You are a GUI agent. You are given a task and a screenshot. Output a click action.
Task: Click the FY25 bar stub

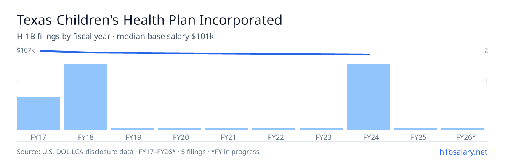(415, 129)
